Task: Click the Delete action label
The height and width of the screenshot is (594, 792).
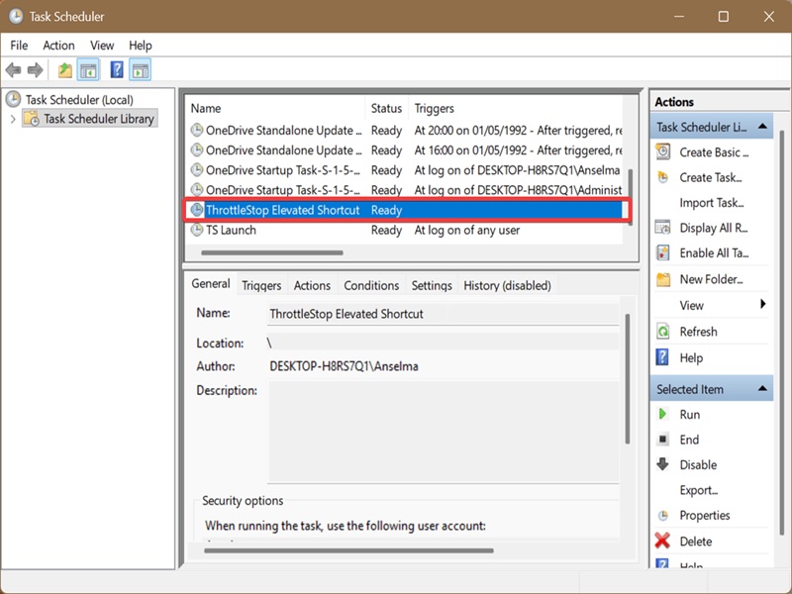Action: (x=696, y=541)
